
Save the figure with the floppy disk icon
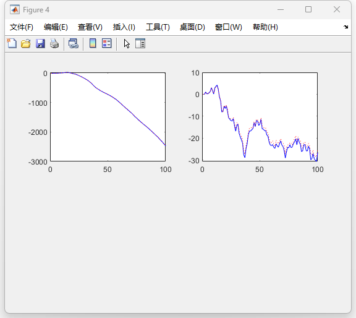(40, 43)
